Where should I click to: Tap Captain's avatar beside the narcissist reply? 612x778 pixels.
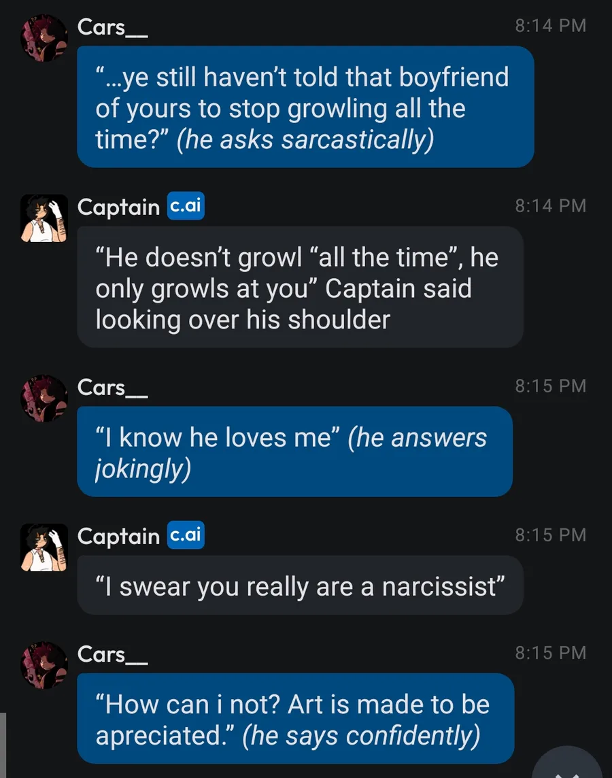tap(44, 547)
